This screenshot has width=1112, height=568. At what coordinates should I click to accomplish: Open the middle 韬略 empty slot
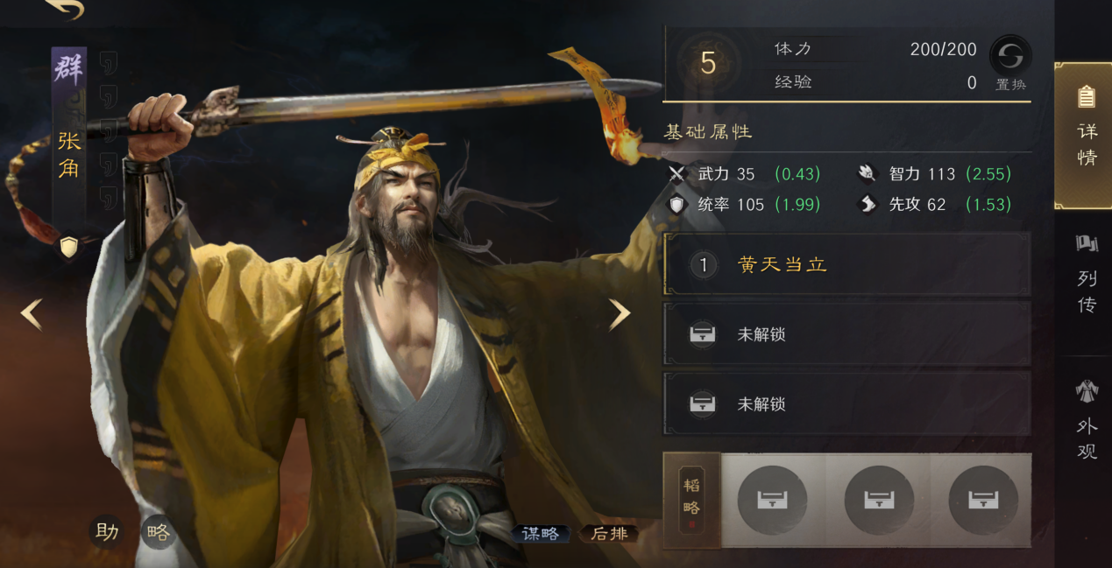pyautogui.click(x=879, y=500)
